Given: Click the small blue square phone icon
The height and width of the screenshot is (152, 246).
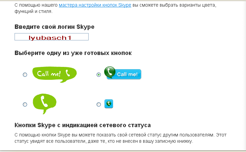Looking at the screenshot, I should tap(109, 104).
